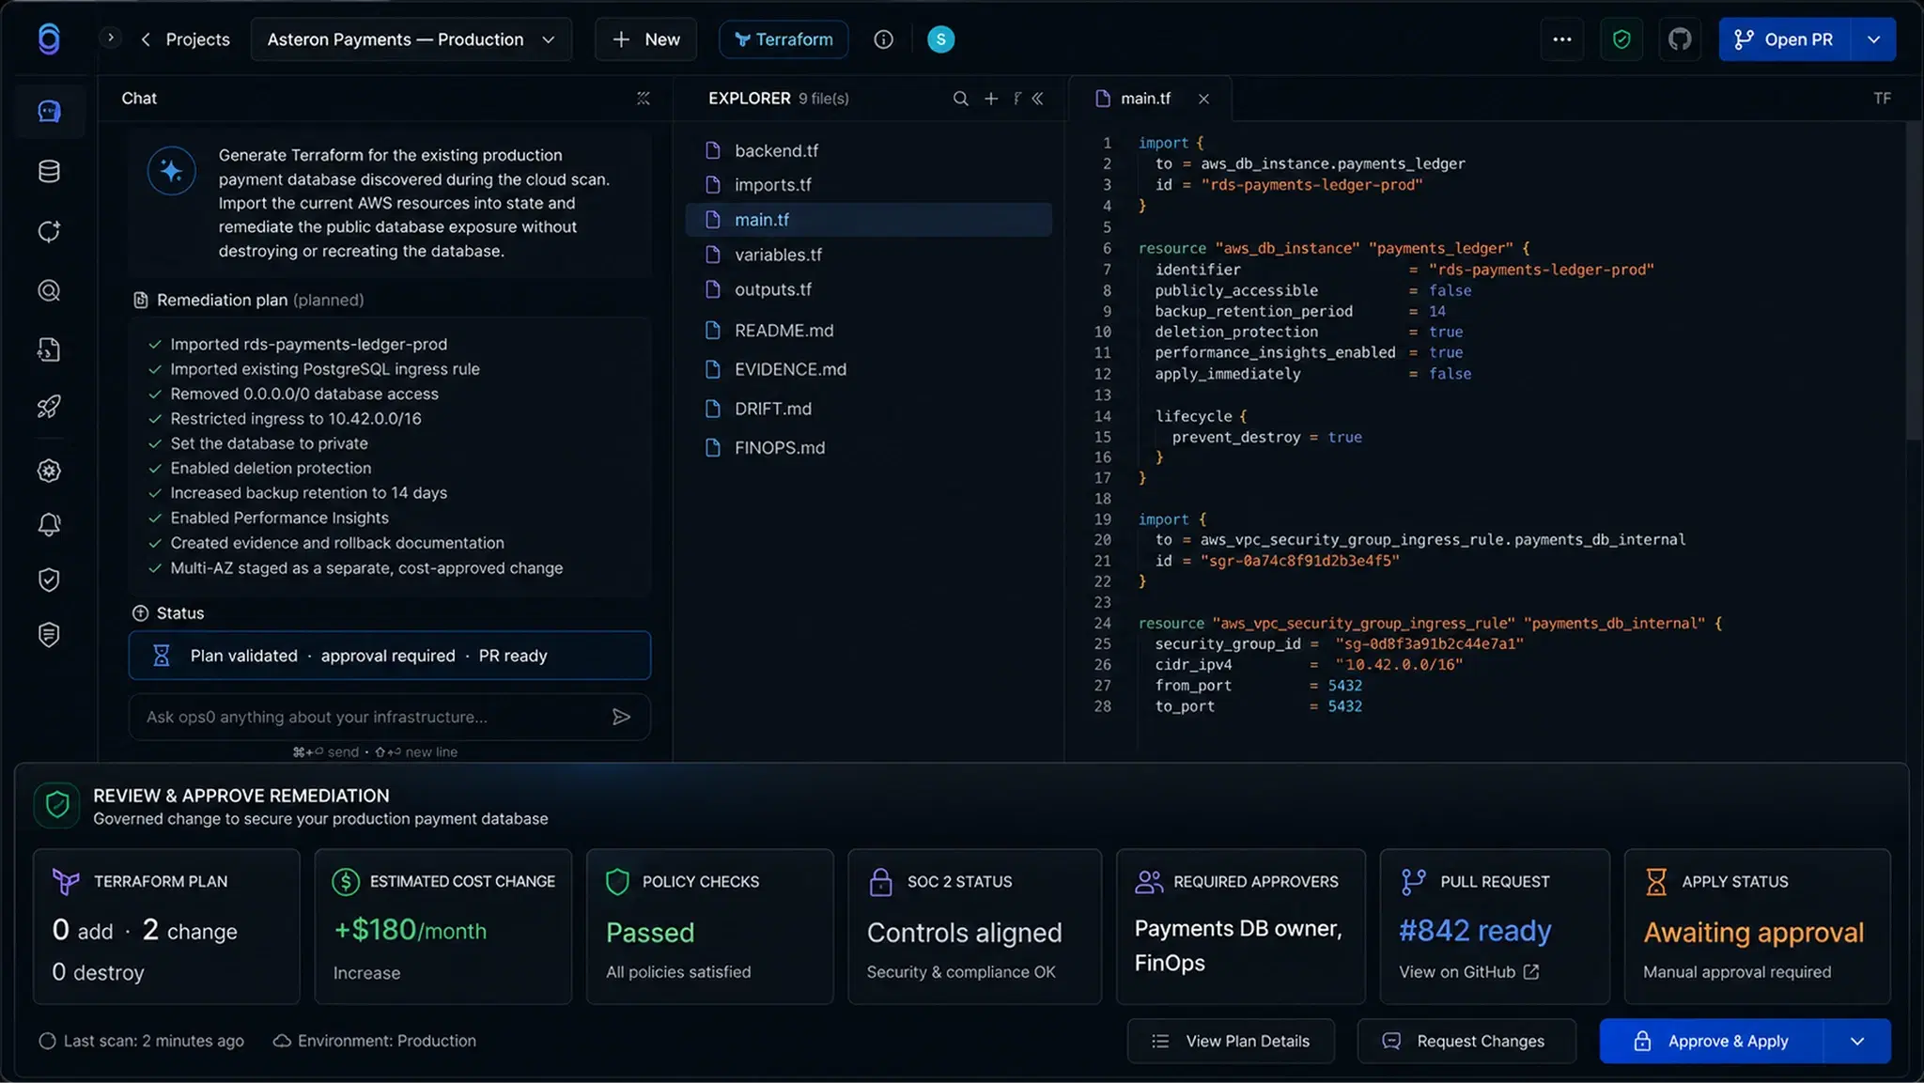Viewport: 1924px width, 1083px height.
Task: Expand the Open PR dropdown arrow
Action: [x=1874, y=39]
